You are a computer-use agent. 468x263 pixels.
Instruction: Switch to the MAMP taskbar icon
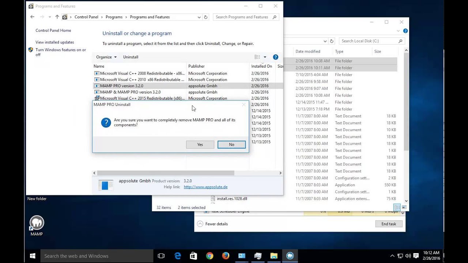290,256
